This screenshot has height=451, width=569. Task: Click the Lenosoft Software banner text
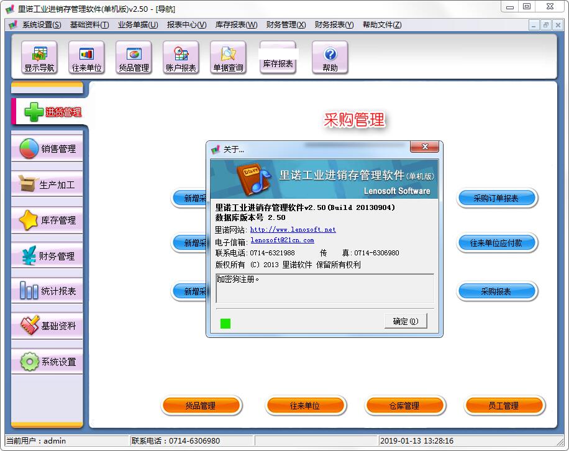[x=397, y=191]
